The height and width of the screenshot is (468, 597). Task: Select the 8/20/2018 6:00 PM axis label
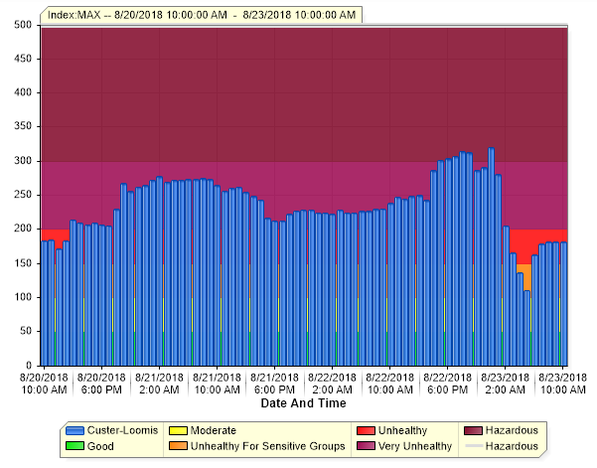tap(101, 384)
